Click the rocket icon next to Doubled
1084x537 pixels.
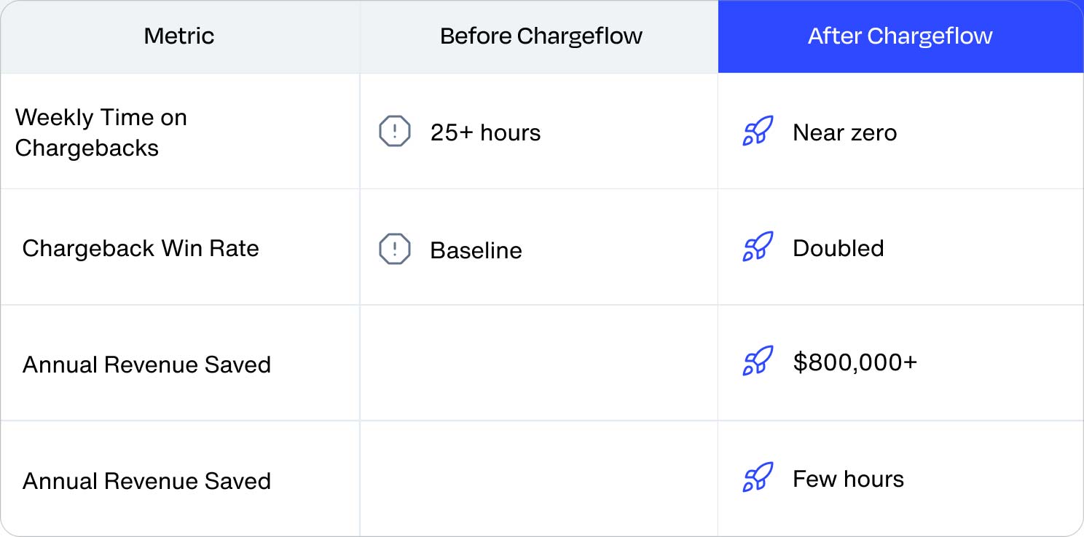758,247
